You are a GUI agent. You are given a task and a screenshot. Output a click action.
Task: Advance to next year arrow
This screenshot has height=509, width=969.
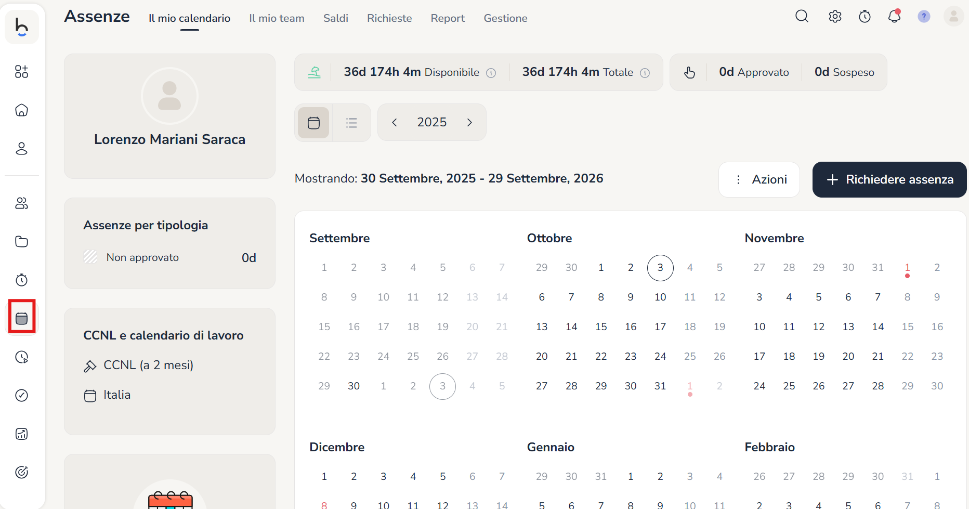click(469, 122)
